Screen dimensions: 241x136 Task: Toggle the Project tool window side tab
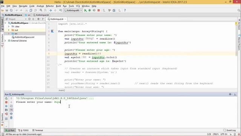coord(2,24)
